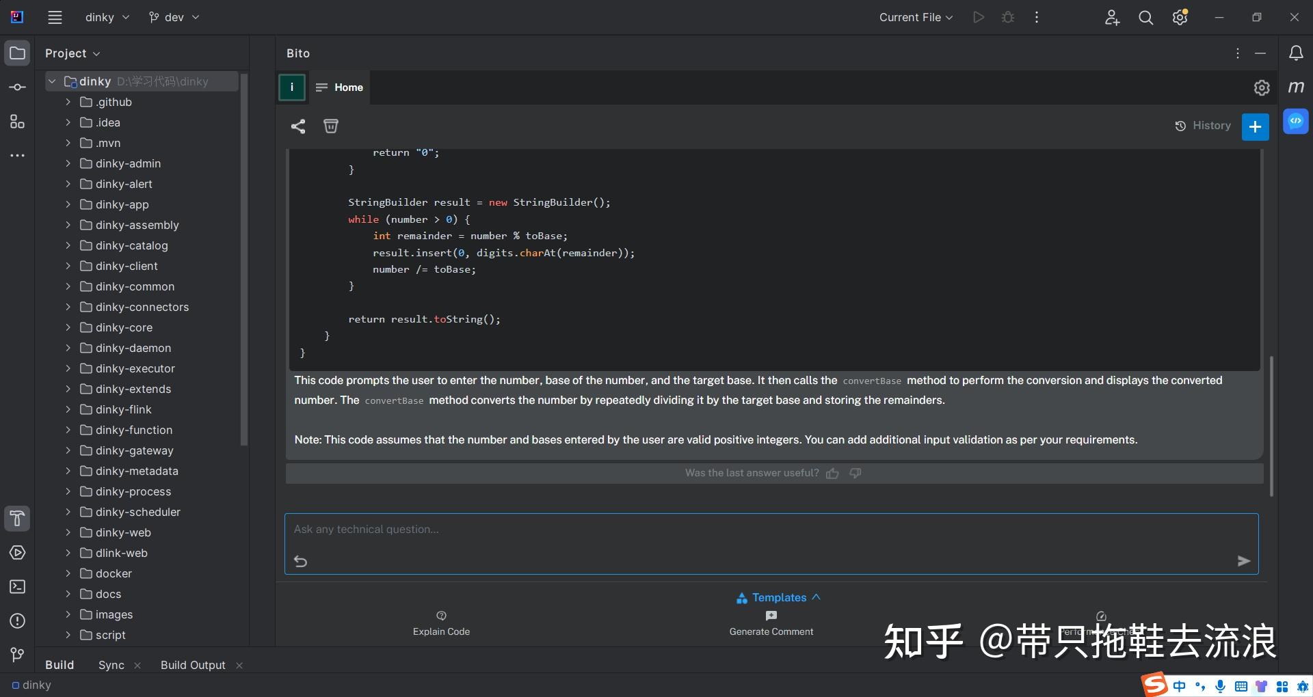This screenshot has height=697, width=1313.
Task: Select the Build Output tab
Action: click(x=193, y=665)
